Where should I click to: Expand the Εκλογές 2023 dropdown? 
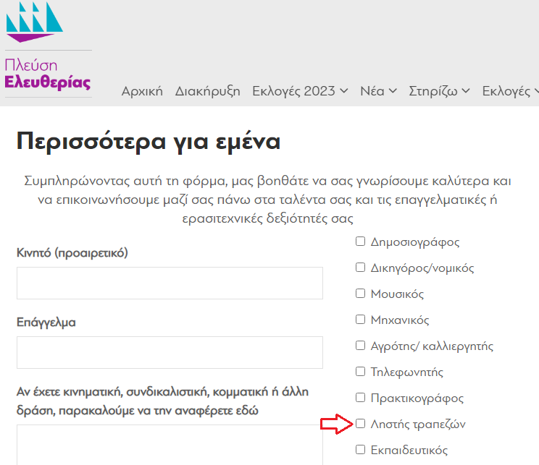(300, 91)
